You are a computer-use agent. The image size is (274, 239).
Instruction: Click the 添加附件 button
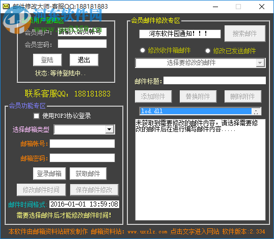point(153,96)
